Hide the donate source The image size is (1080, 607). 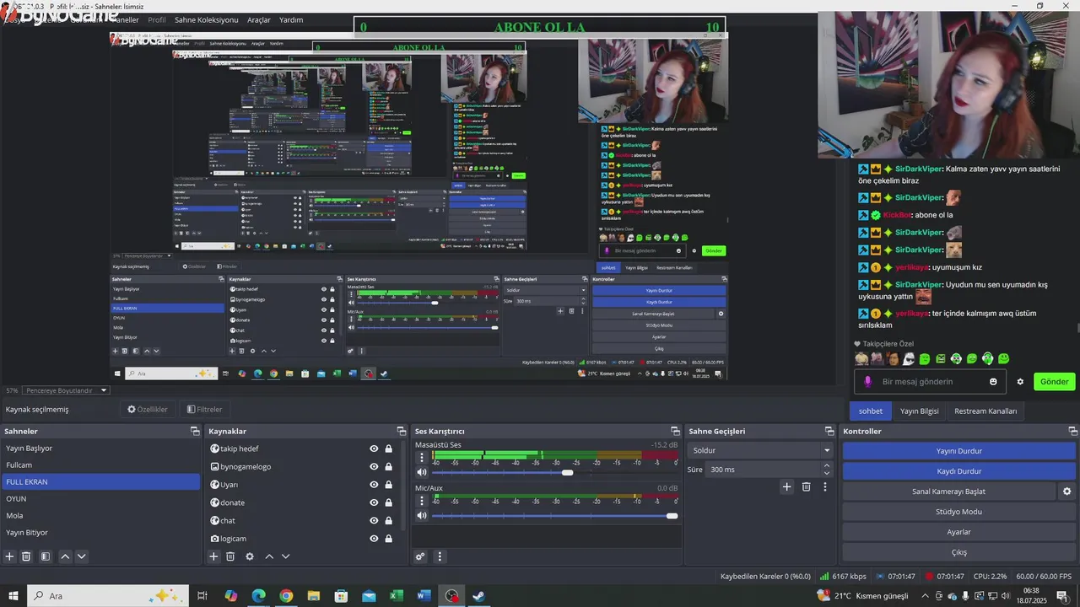(374, 502)
